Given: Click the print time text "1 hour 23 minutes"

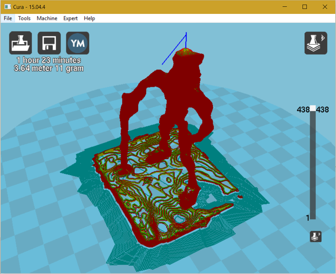Looking at the screenshot, I should (x=49, y=60).
